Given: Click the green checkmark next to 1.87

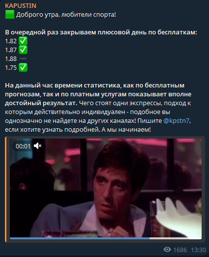Looking at the screenshot, I should point(23,50).
